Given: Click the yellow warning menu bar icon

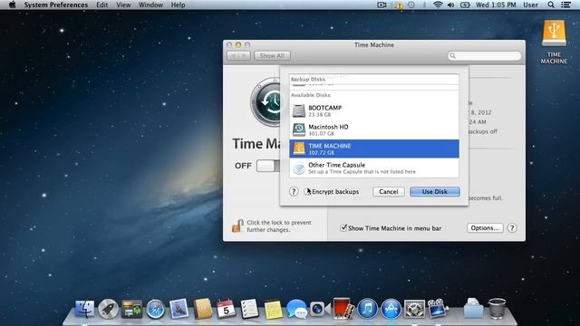Looking at the screenshot, I should coord(399,5).
